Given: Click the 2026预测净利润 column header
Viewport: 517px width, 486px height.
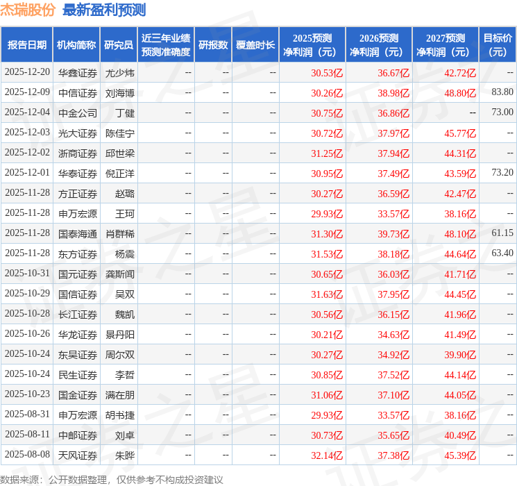Looking at the screenshot, I should coord(379,44).
